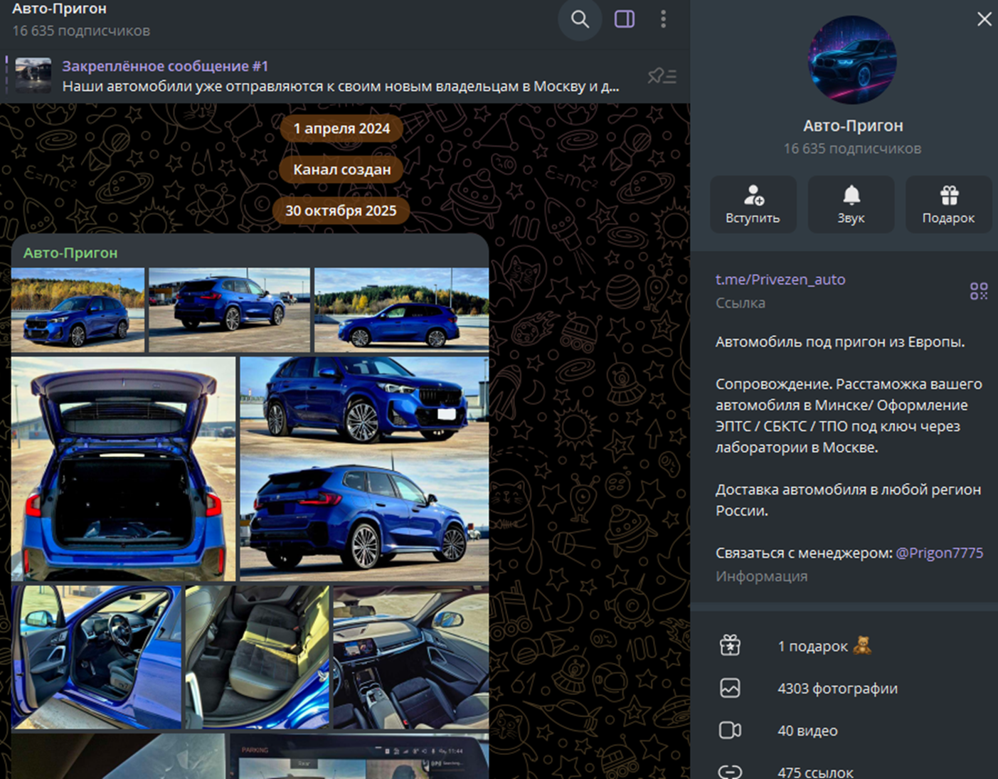Screen dimensions: 998x779
Task: Open the @Prigon7775 manager profile
Action: coord(939,553)
